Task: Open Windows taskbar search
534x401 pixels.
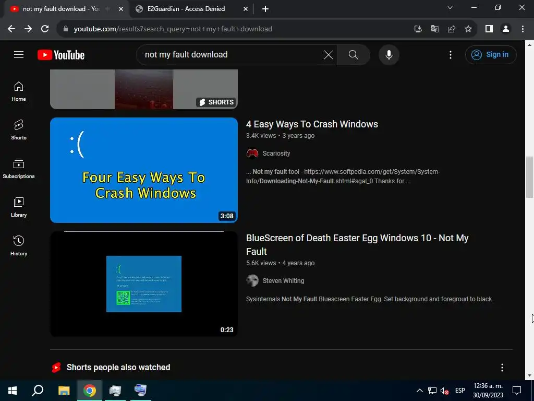Action: (38, 391)
